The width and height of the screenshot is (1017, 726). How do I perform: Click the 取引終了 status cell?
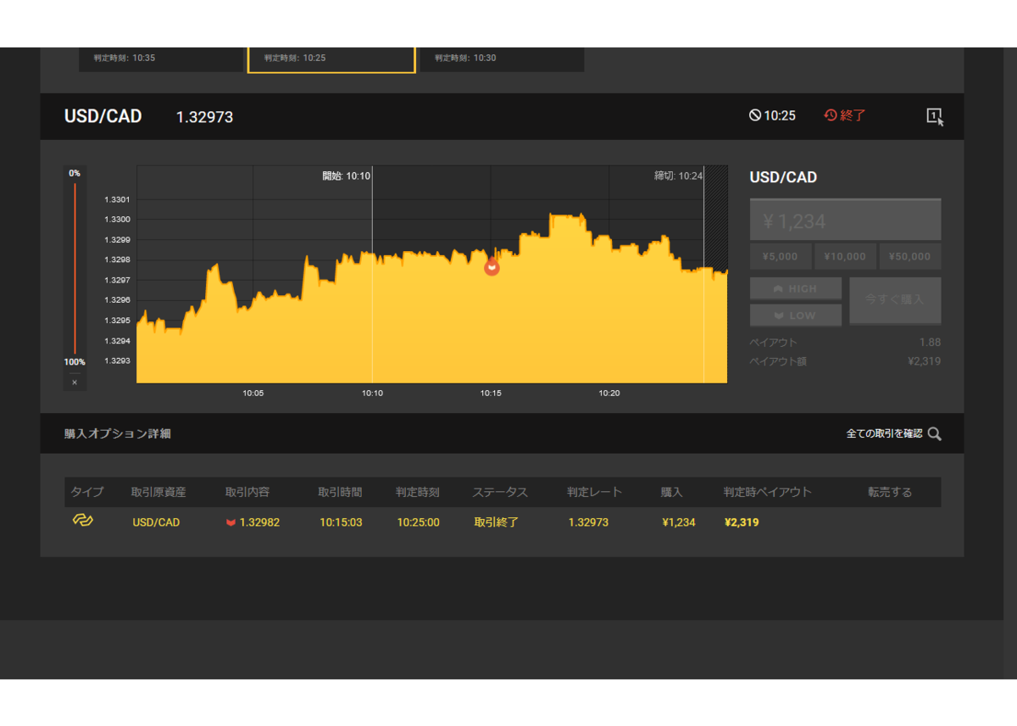497,522
